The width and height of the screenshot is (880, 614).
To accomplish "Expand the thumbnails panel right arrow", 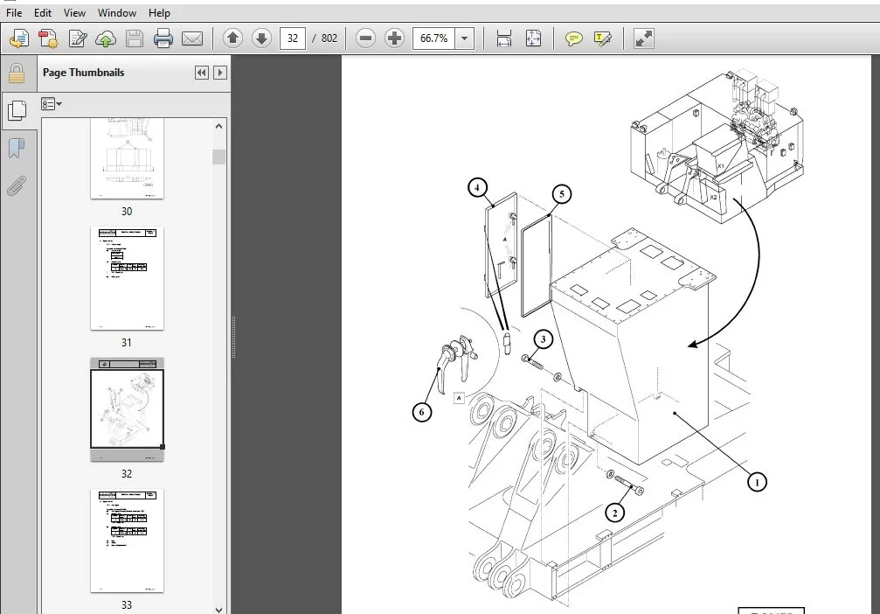I will point(220,73).
